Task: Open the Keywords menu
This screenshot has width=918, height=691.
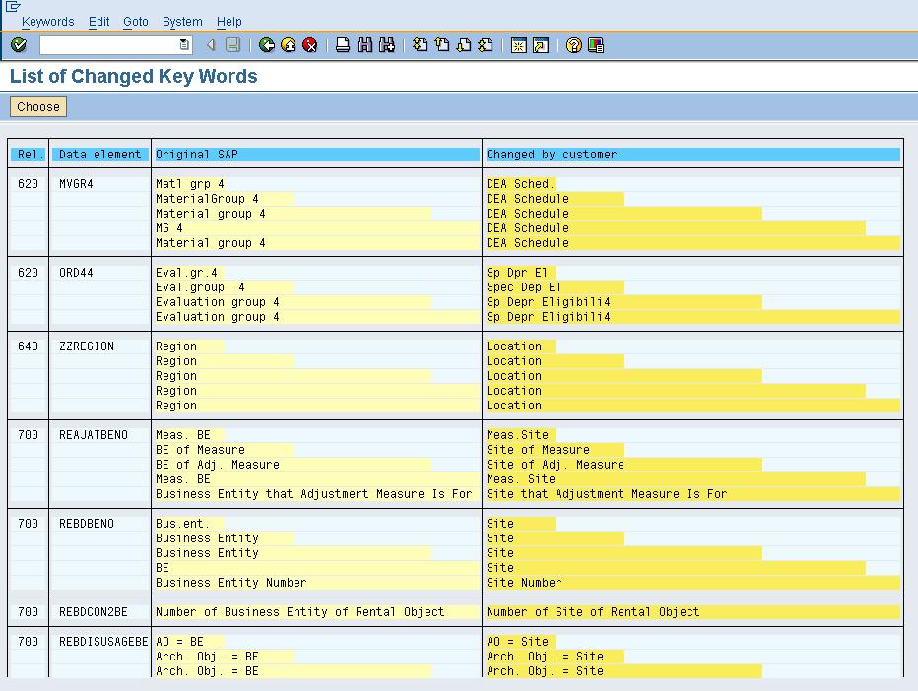Action: 46,21
